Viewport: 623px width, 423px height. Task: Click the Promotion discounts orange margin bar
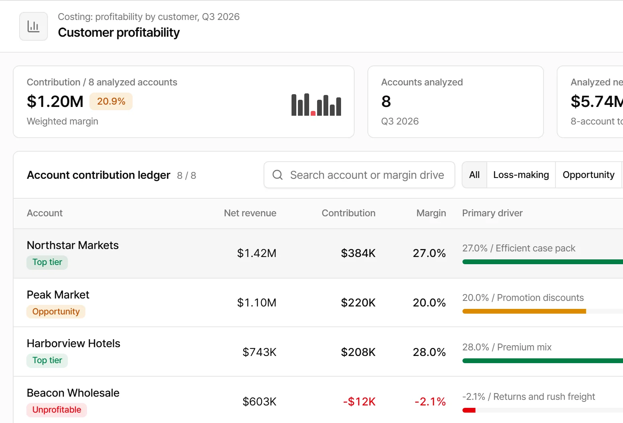tap(524, 311)
